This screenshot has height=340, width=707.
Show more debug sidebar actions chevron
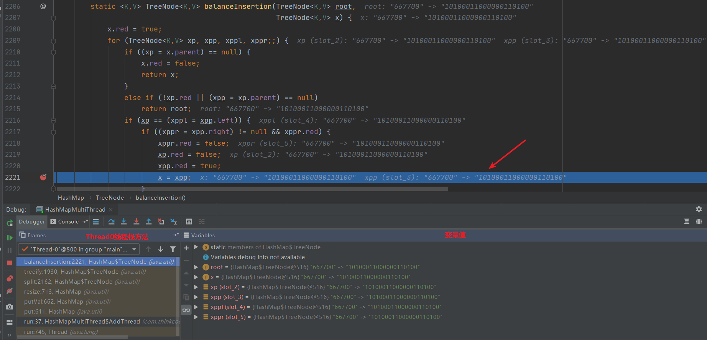tap(10, 335)
